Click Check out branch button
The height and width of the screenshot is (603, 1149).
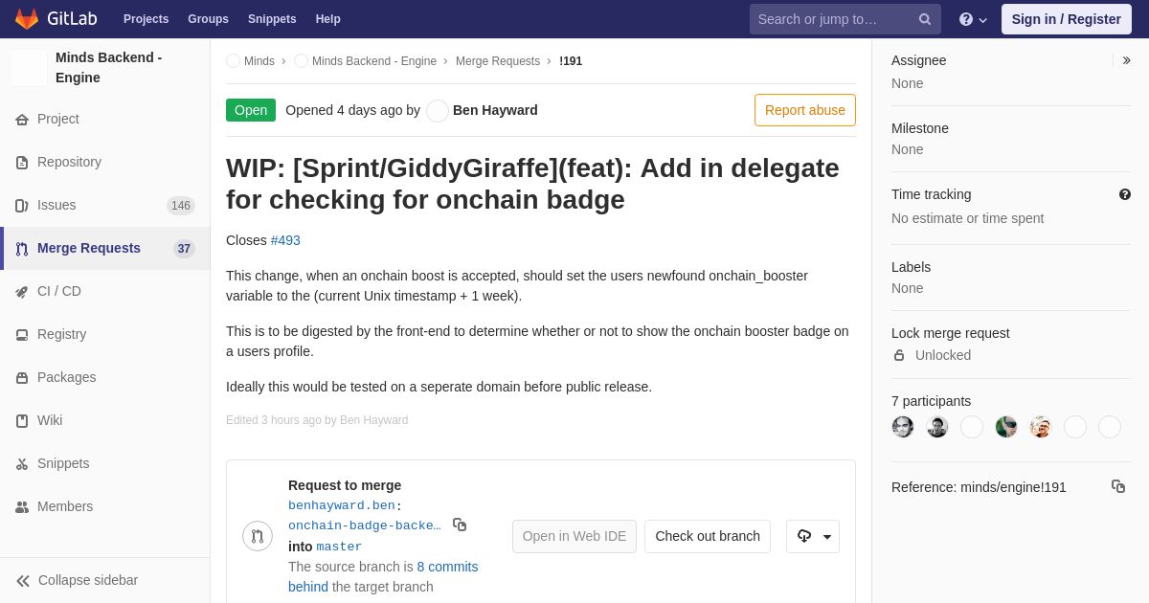click(708, 536)
